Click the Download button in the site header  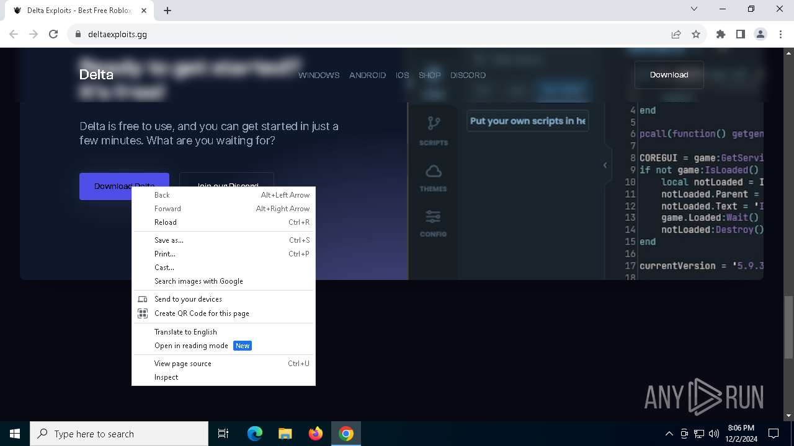click(669, 75)
